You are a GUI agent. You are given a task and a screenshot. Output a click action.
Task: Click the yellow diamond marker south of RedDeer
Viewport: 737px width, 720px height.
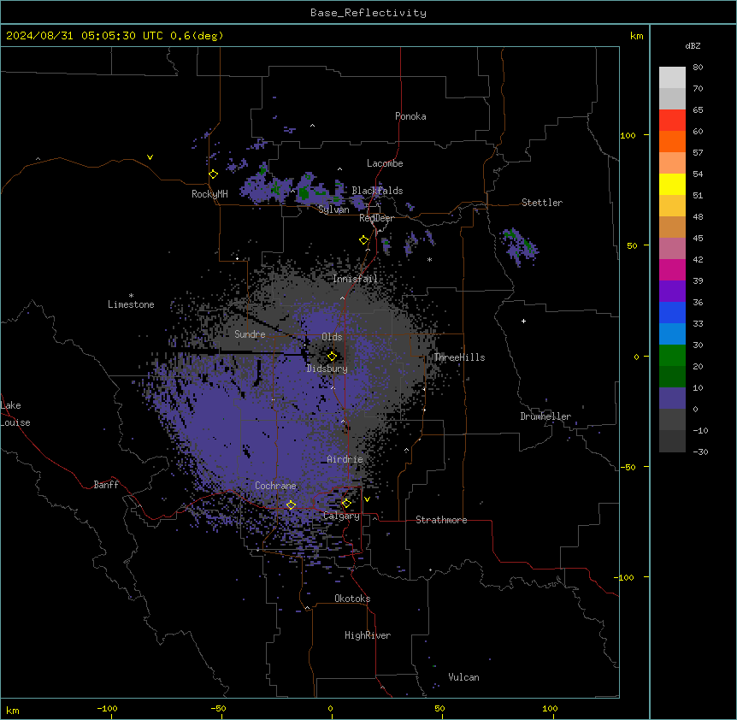pos(364,240)
